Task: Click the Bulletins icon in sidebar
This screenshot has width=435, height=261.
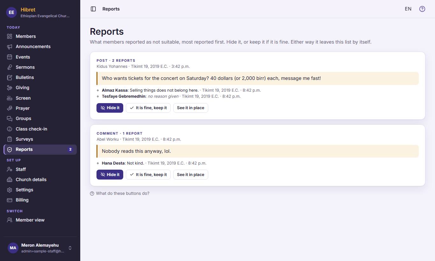Action: tap(10, 77)
